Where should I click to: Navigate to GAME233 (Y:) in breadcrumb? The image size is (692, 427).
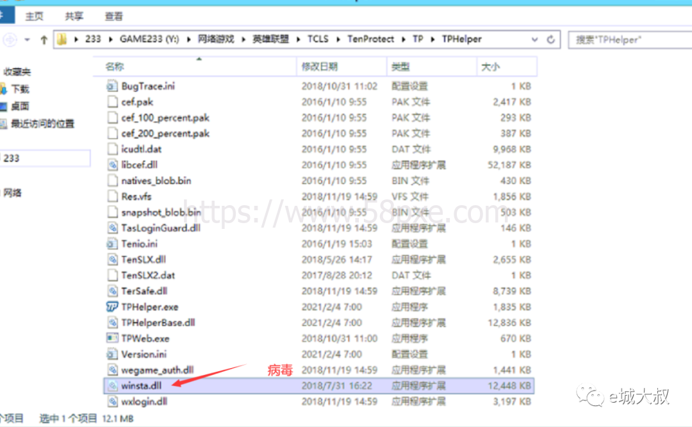(149, 39)
